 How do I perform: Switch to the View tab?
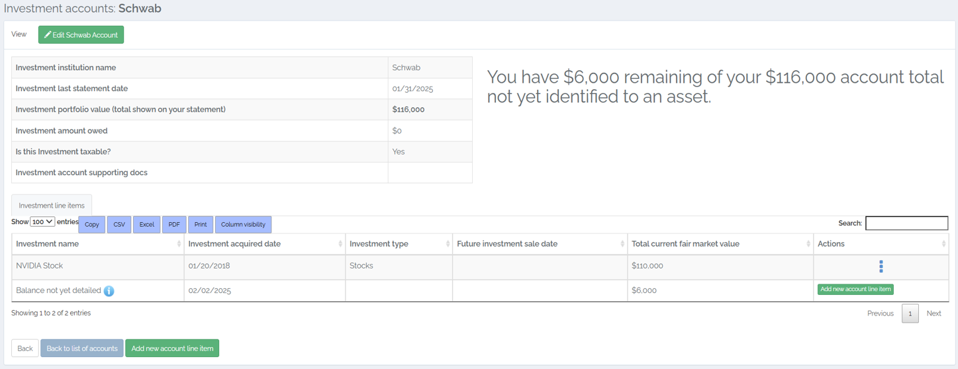click(x=19, y=34)
